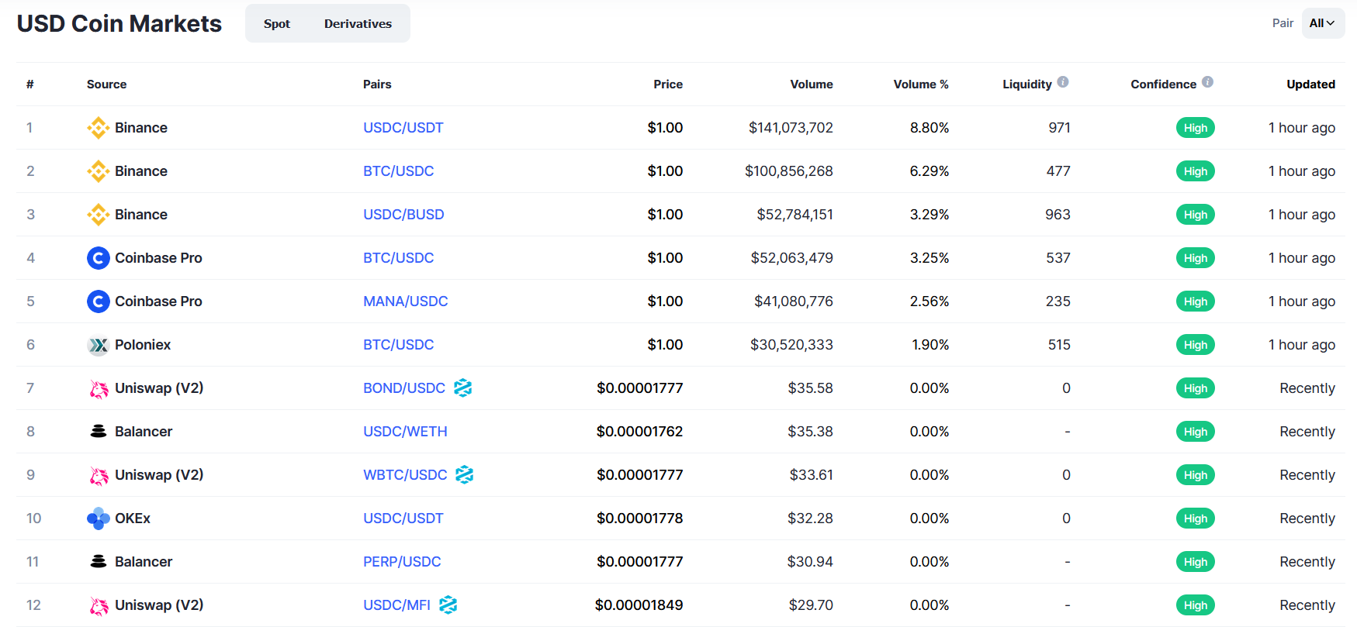
Task: Switch to the Spot tab
Action: click(x=277, y=23)
